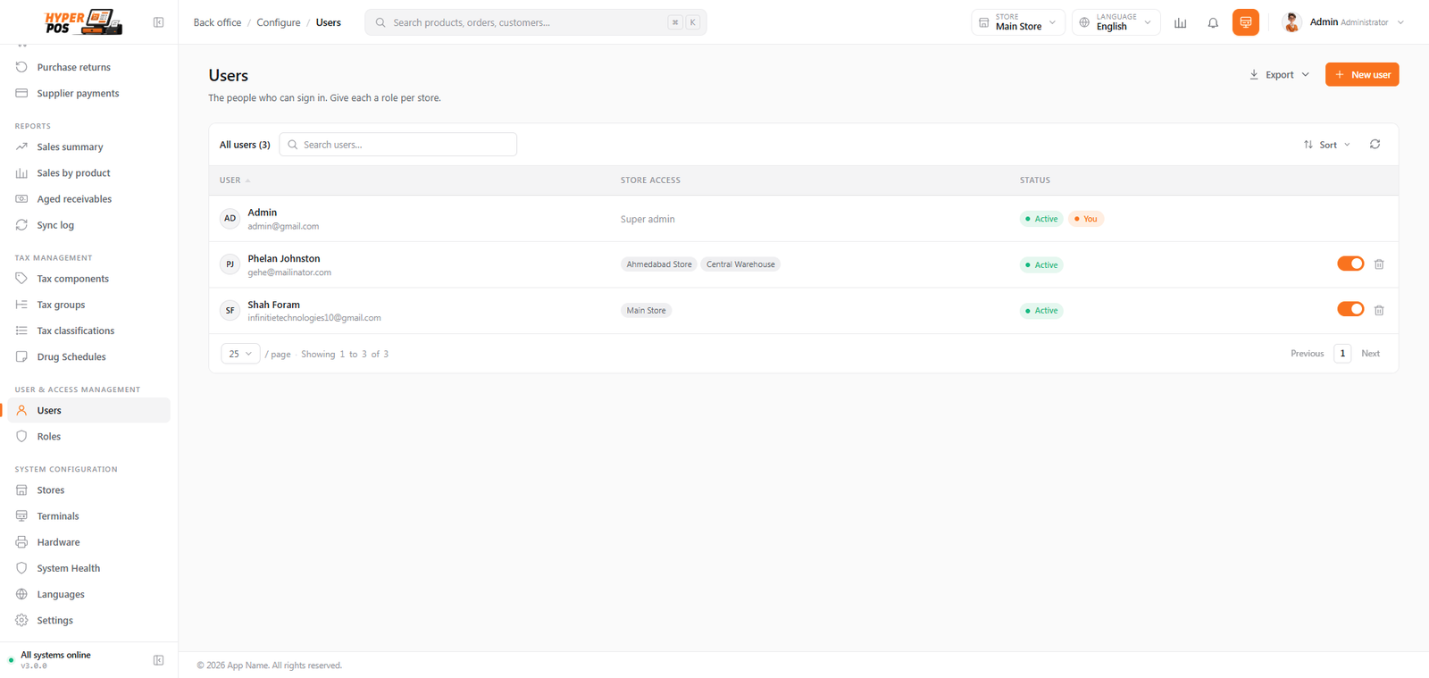The image size is (1429, 678).
Task: Click infinitietechnologies10@gmail.com email
Action: (x=314, y=318)
